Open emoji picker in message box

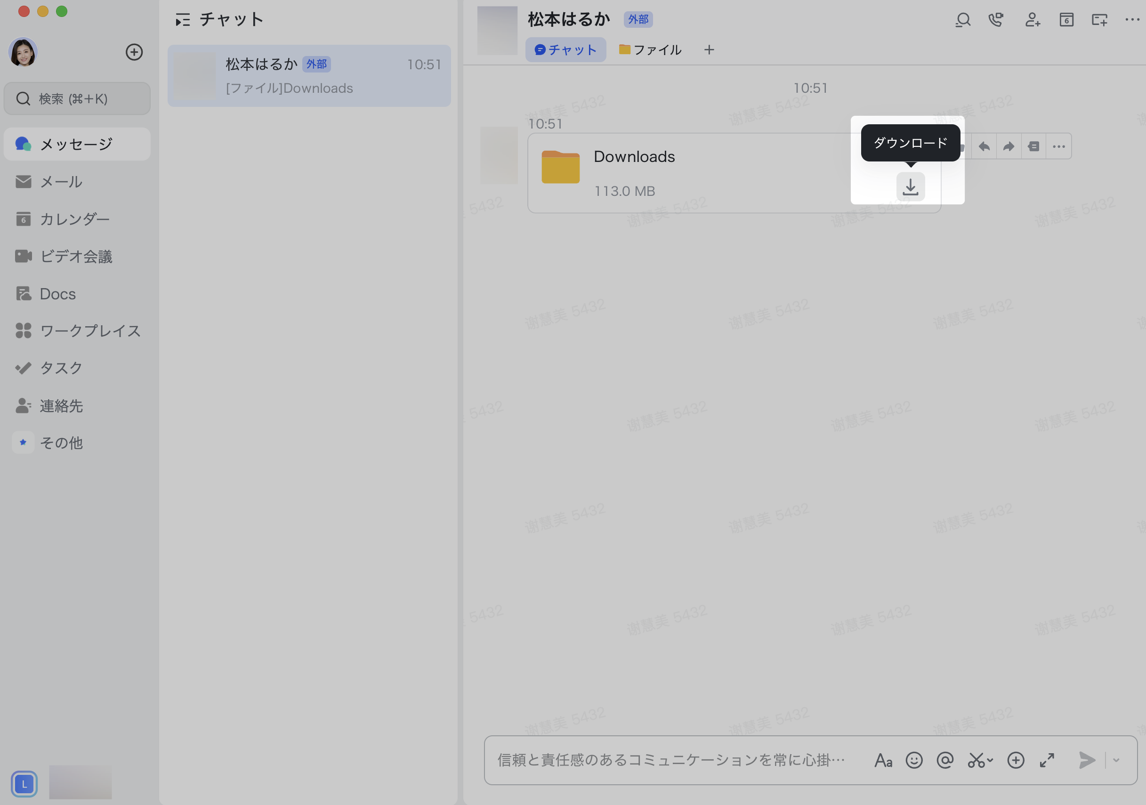coord(914,760)
